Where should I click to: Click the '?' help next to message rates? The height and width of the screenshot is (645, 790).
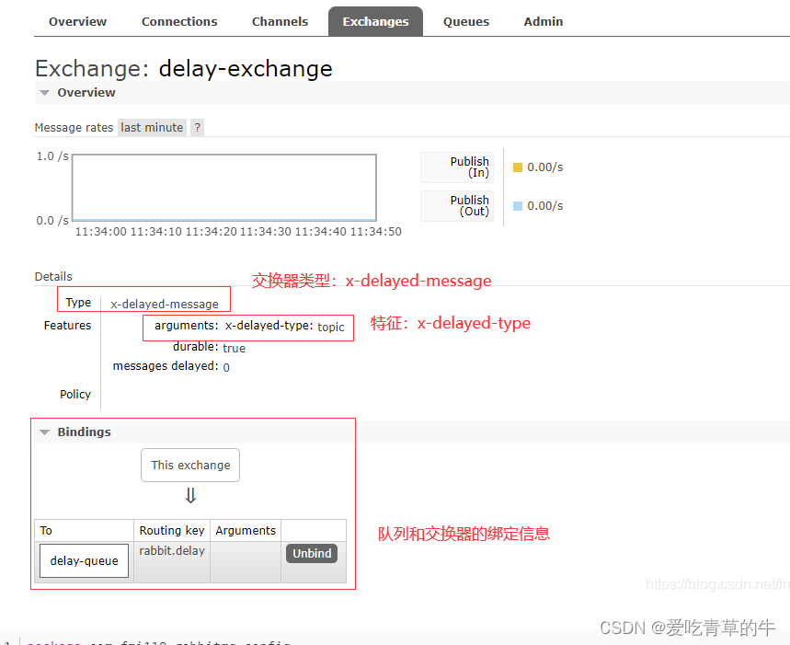pyautogui.click(x=198, y=128)
